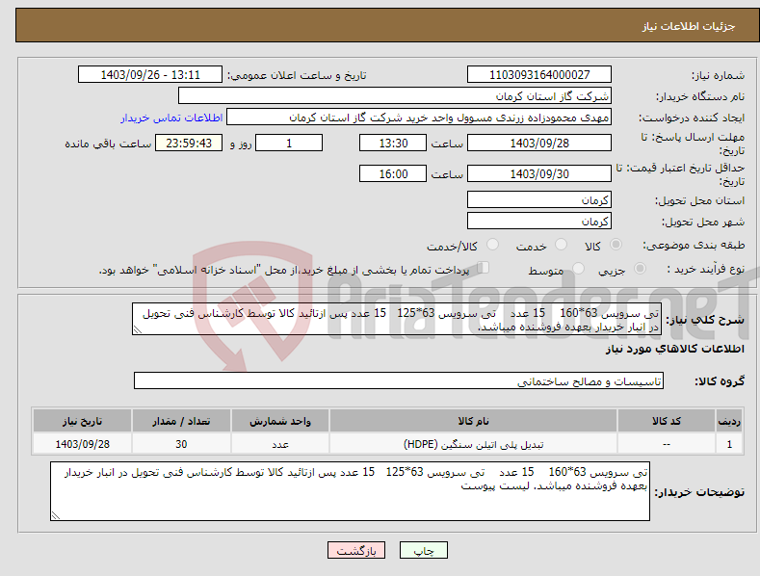Click the buyer name field شرکت گاز استان کرمان
This screenshot has height=576, width=760.
coord(395,95)
